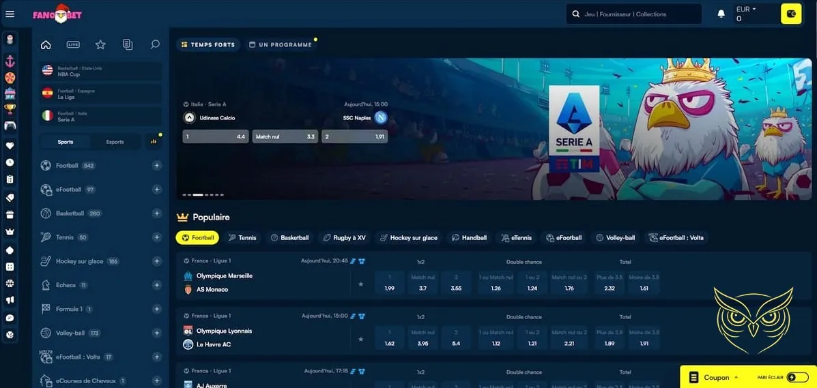Select Volley-ball popular tab
817x388 pixels.
[x=616, y=238]
